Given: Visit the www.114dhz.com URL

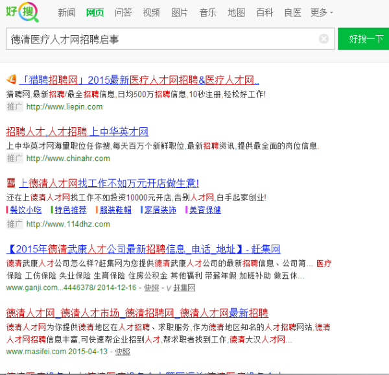Looking at the screenshot, I should (x=68, y=224).
